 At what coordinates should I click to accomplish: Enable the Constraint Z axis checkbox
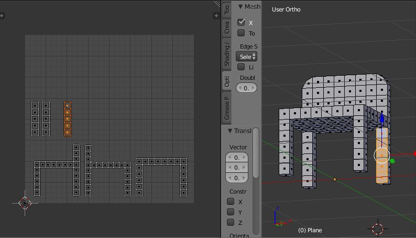231,222
